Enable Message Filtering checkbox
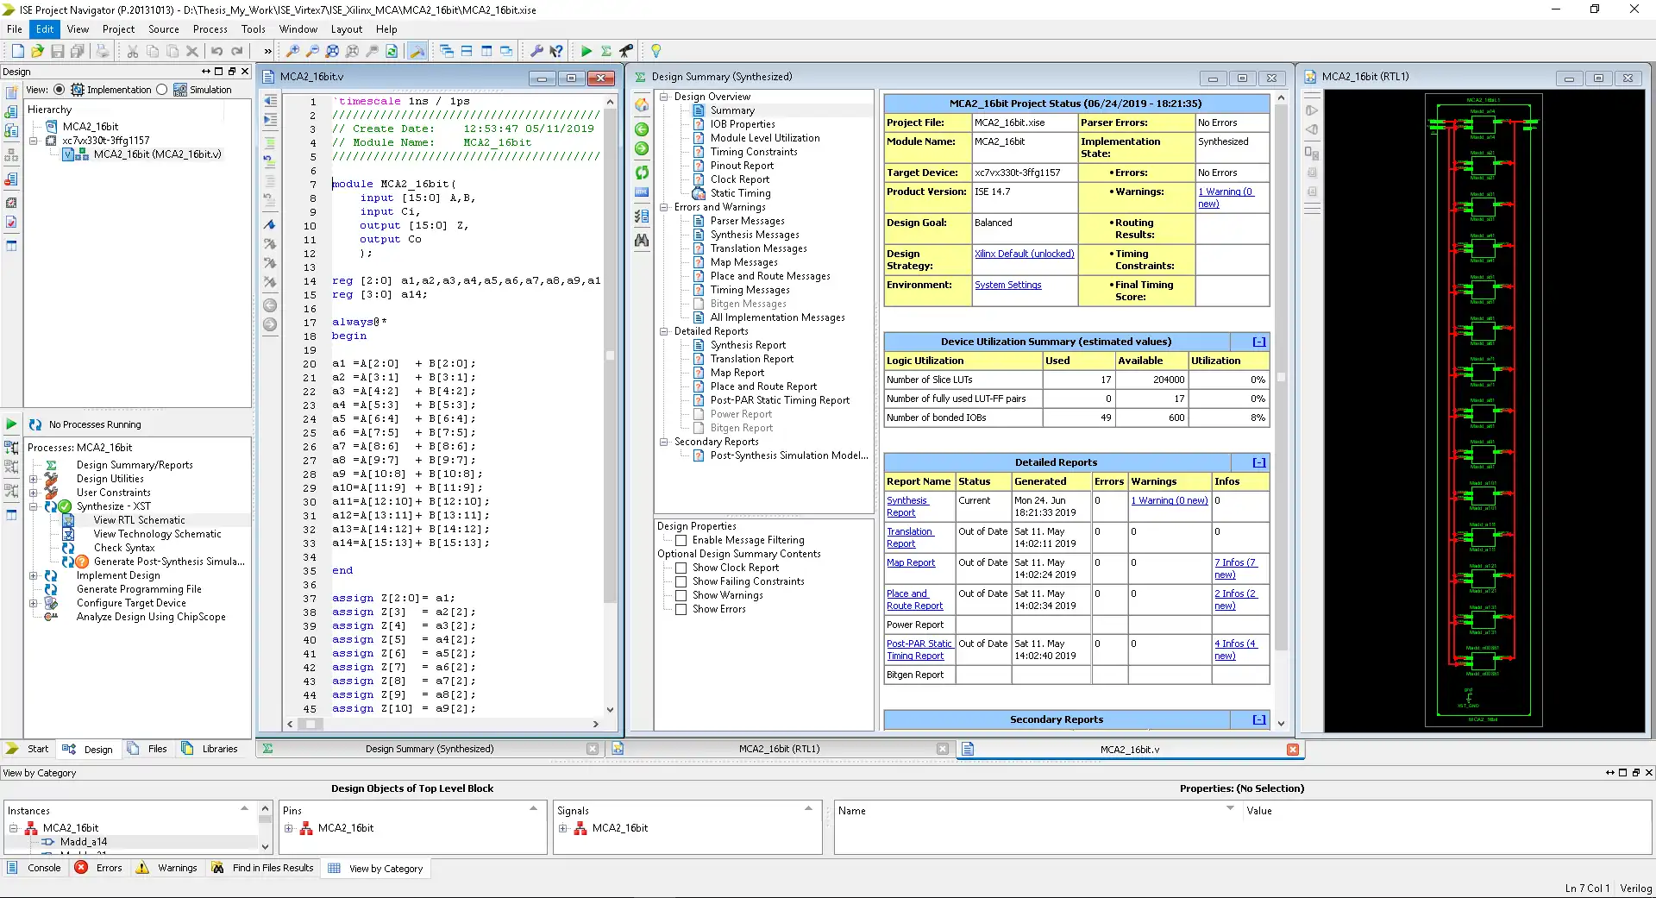The width and height of the screenshot is (1656, 898). pyautogui.click(x=681, y=540)
